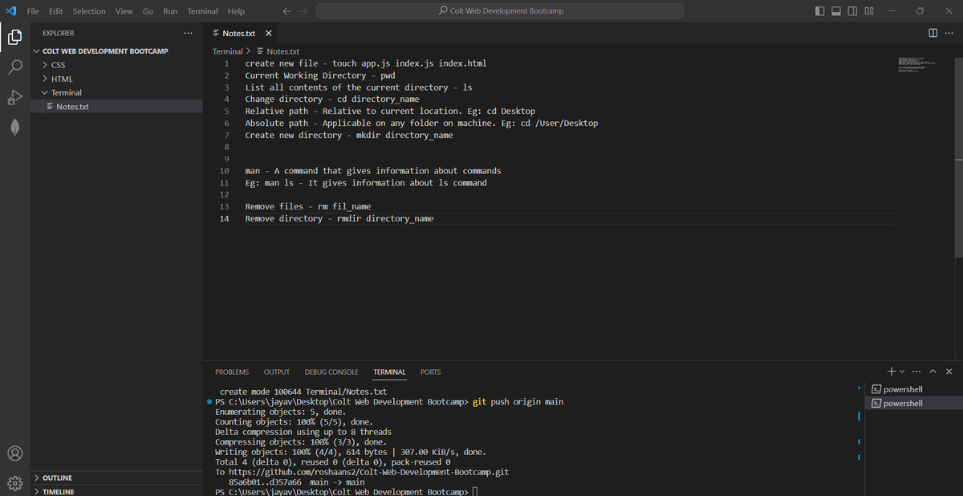
Task: Select the Notes.txt editor tab
Action: click(x=239, y=33)
